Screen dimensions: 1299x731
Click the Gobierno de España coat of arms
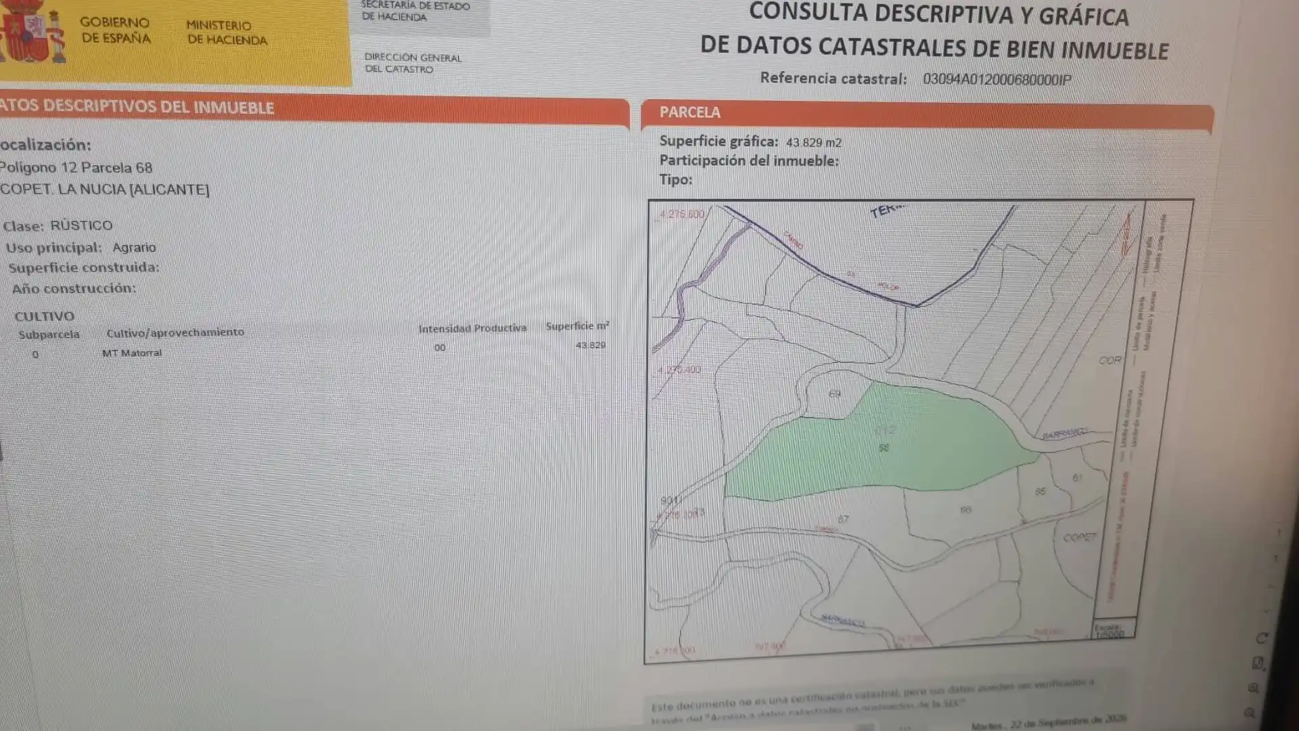click(34, 32)
